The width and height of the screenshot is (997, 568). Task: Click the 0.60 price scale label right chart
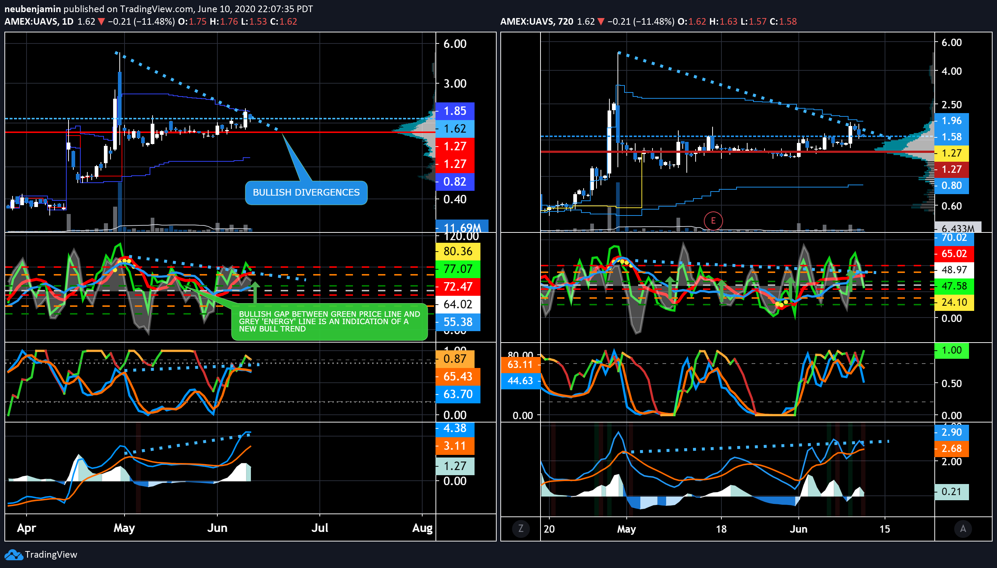click(951, 206)
